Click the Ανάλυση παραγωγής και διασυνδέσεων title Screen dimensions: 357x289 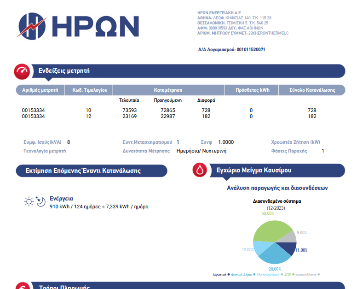(277, 188)
